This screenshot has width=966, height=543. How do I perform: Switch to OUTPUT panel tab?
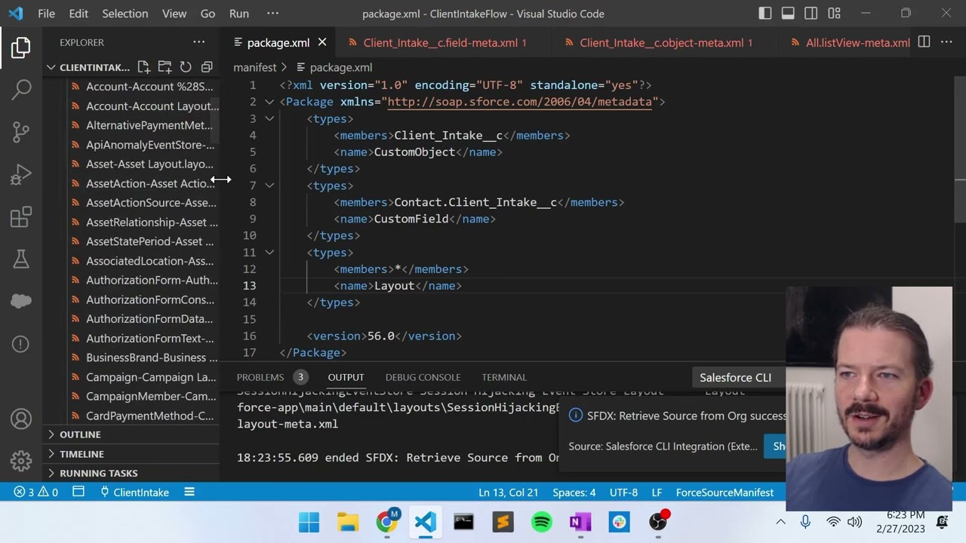346,377
